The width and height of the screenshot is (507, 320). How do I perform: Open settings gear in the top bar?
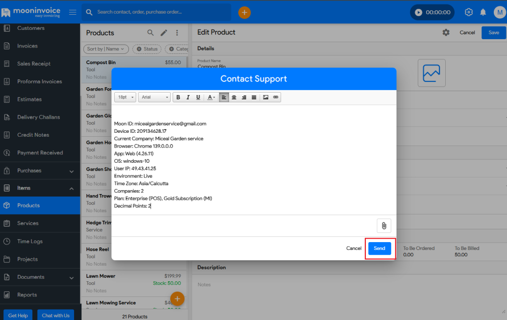pyautogui.click(x=469, y=12)
